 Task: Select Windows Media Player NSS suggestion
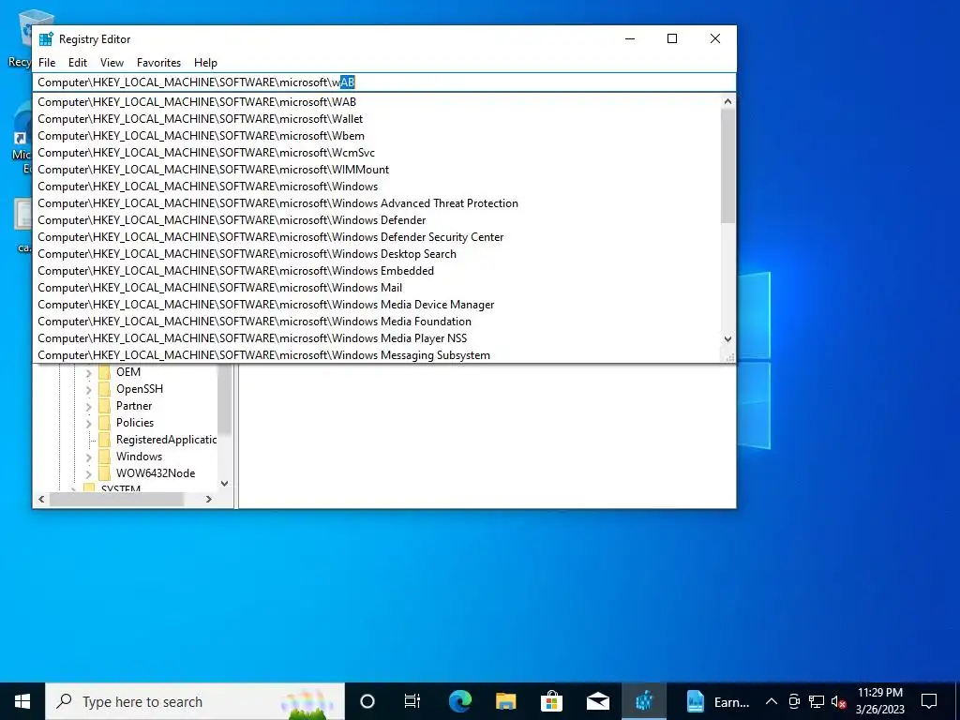[378, 337]
